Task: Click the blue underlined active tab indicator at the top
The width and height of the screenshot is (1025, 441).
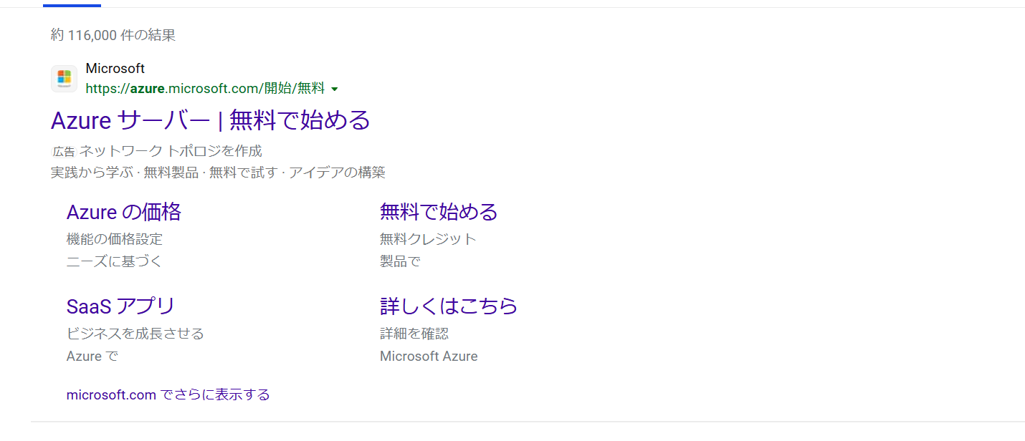Action: tap(72, 5)
